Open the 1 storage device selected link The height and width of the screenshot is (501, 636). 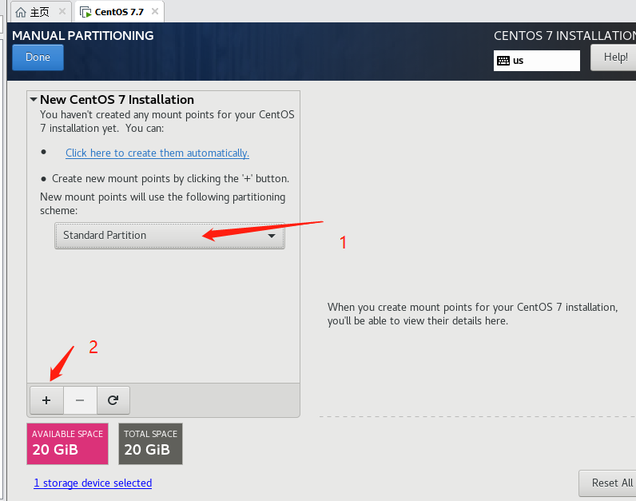click(93, 483)
